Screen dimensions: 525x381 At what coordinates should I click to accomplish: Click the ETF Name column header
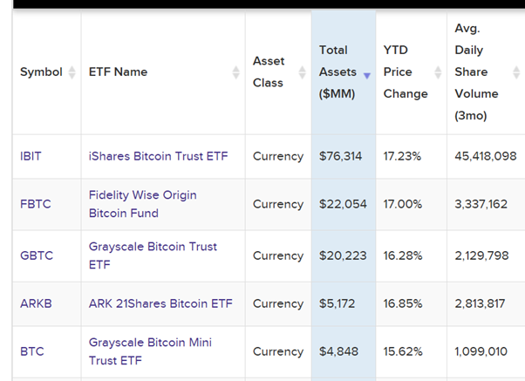pyautogui.click(x=118, y=72)
